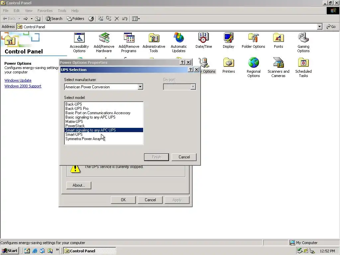Click Control Panel taskbar button

pyautogui.click(x=90, y=251)
